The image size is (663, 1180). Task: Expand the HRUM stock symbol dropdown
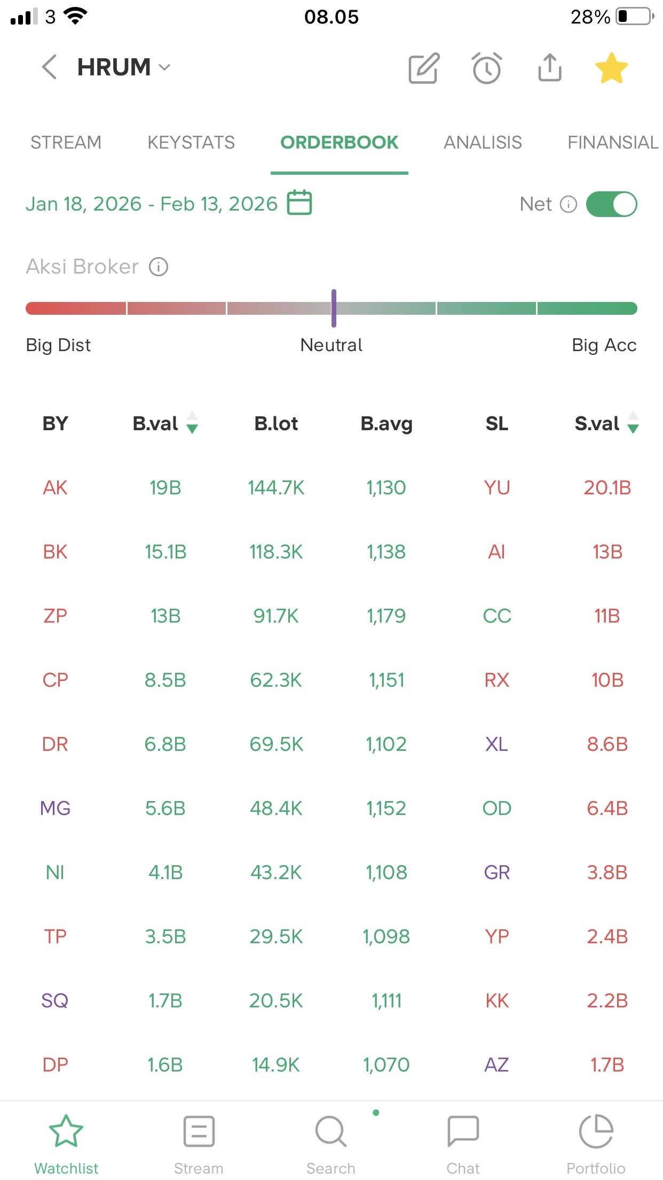coord(164,67)
